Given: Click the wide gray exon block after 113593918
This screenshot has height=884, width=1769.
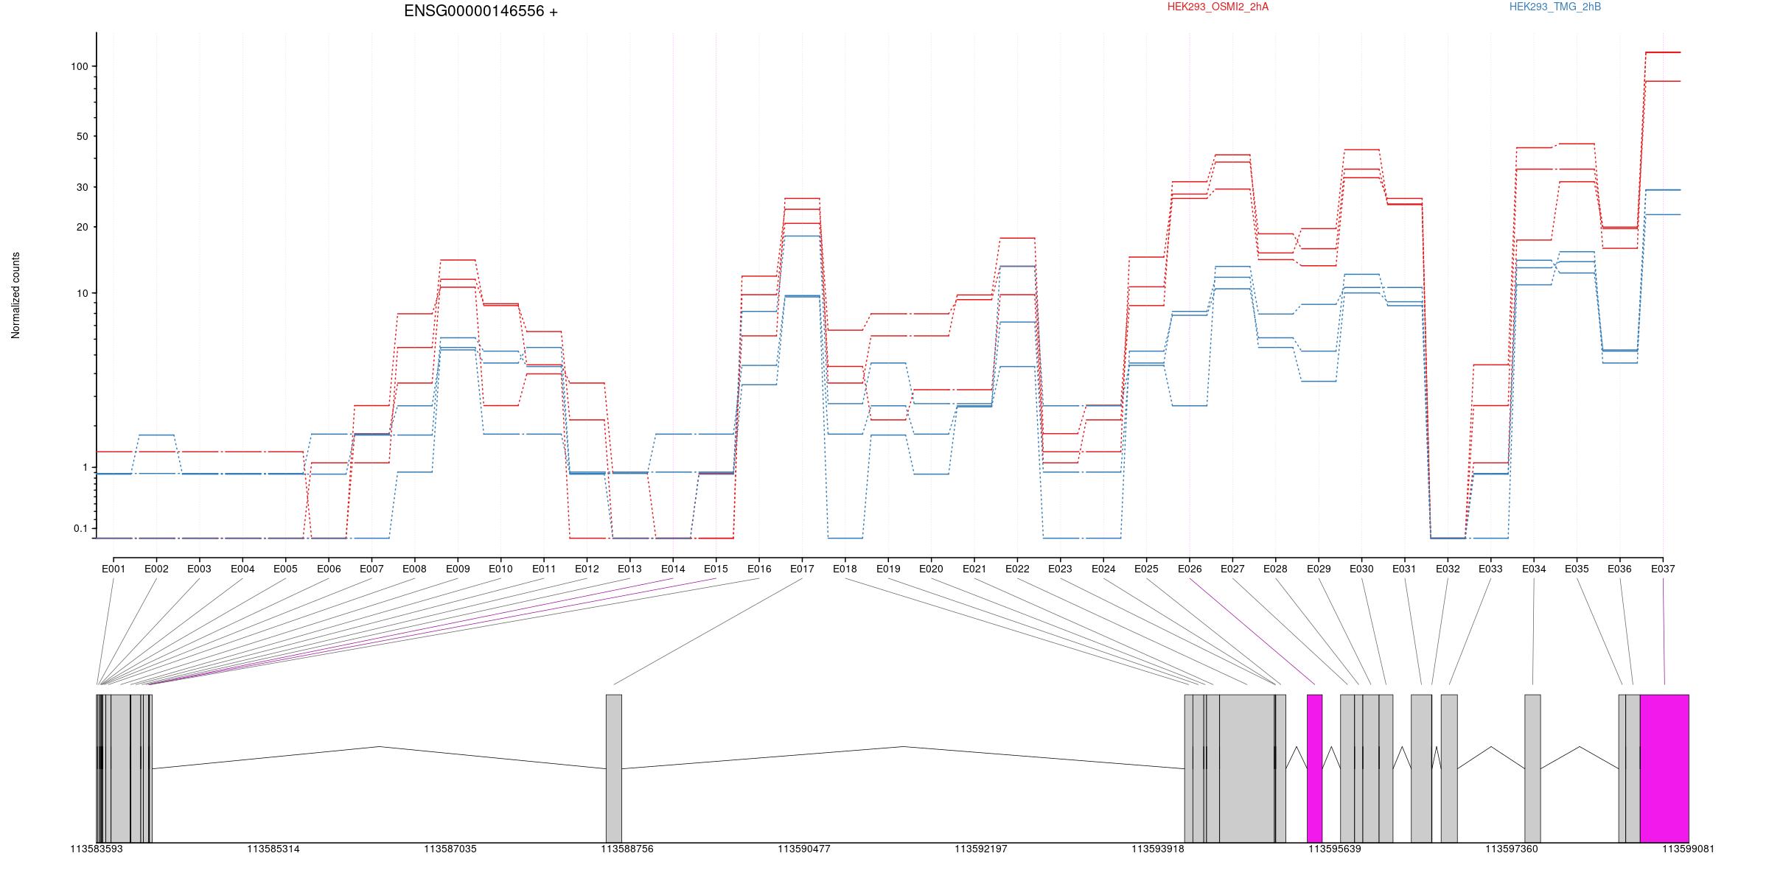Looking at the screenshot, I should tap(1246, 768).
